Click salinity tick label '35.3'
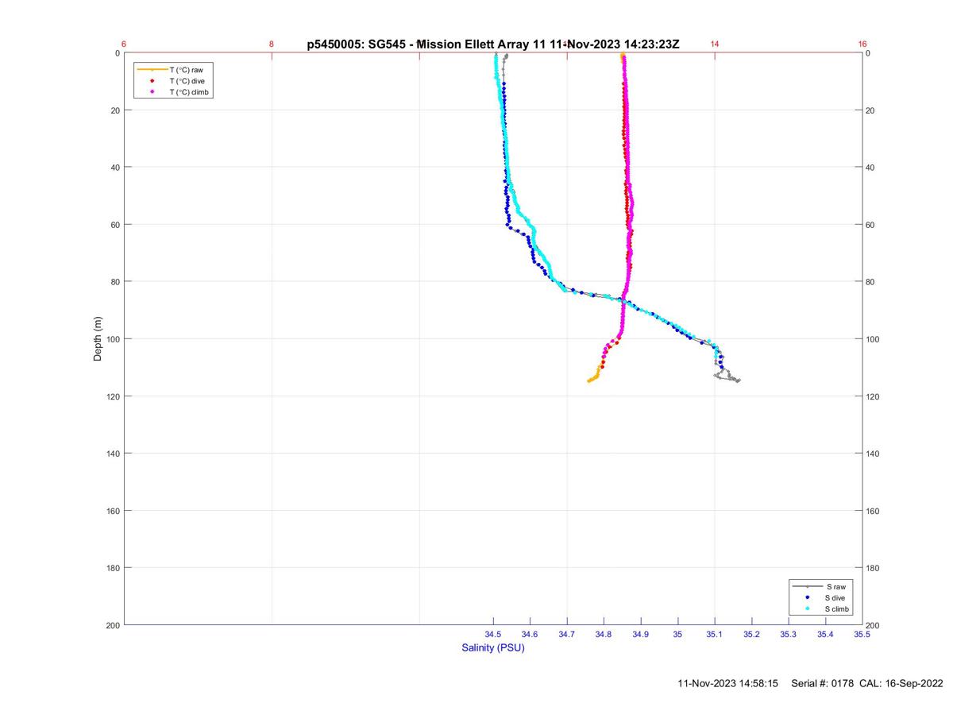This screenshot has height=703, width=953. click(789, 634)
